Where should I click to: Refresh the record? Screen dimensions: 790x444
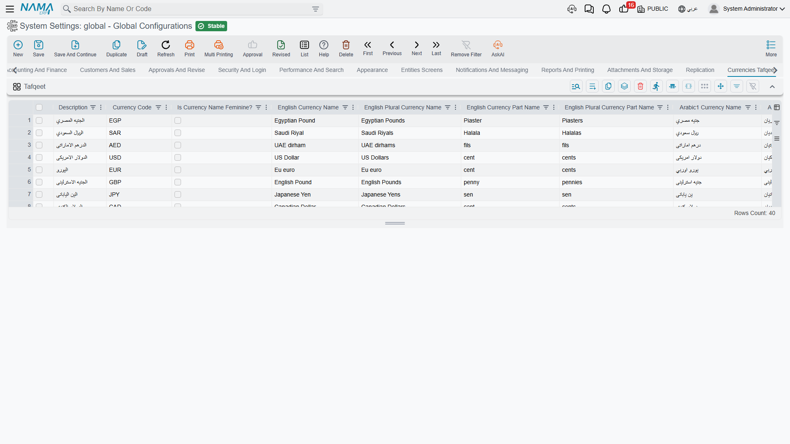(x=166, y=49)
